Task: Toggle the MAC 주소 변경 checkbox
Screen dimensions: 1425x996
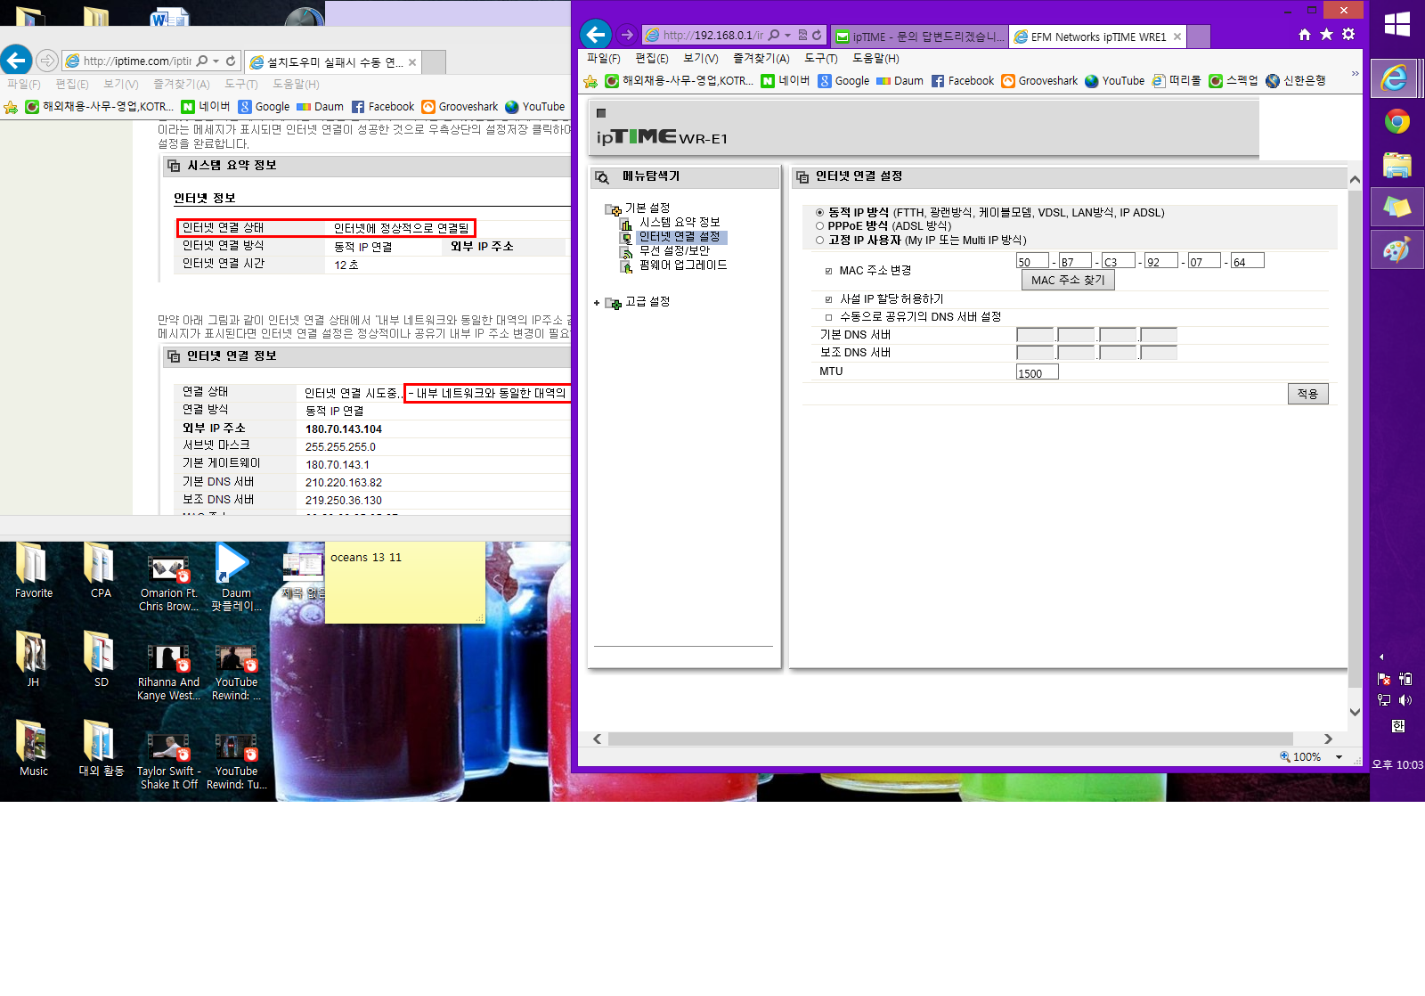Action: point(828,271)
